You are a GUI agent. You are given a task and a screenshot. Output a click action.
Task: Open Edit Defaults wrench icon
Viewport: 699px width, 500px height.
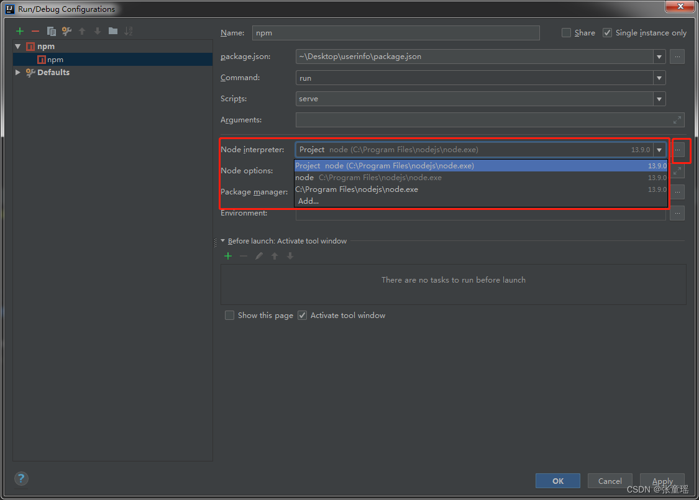click(66, 31)
